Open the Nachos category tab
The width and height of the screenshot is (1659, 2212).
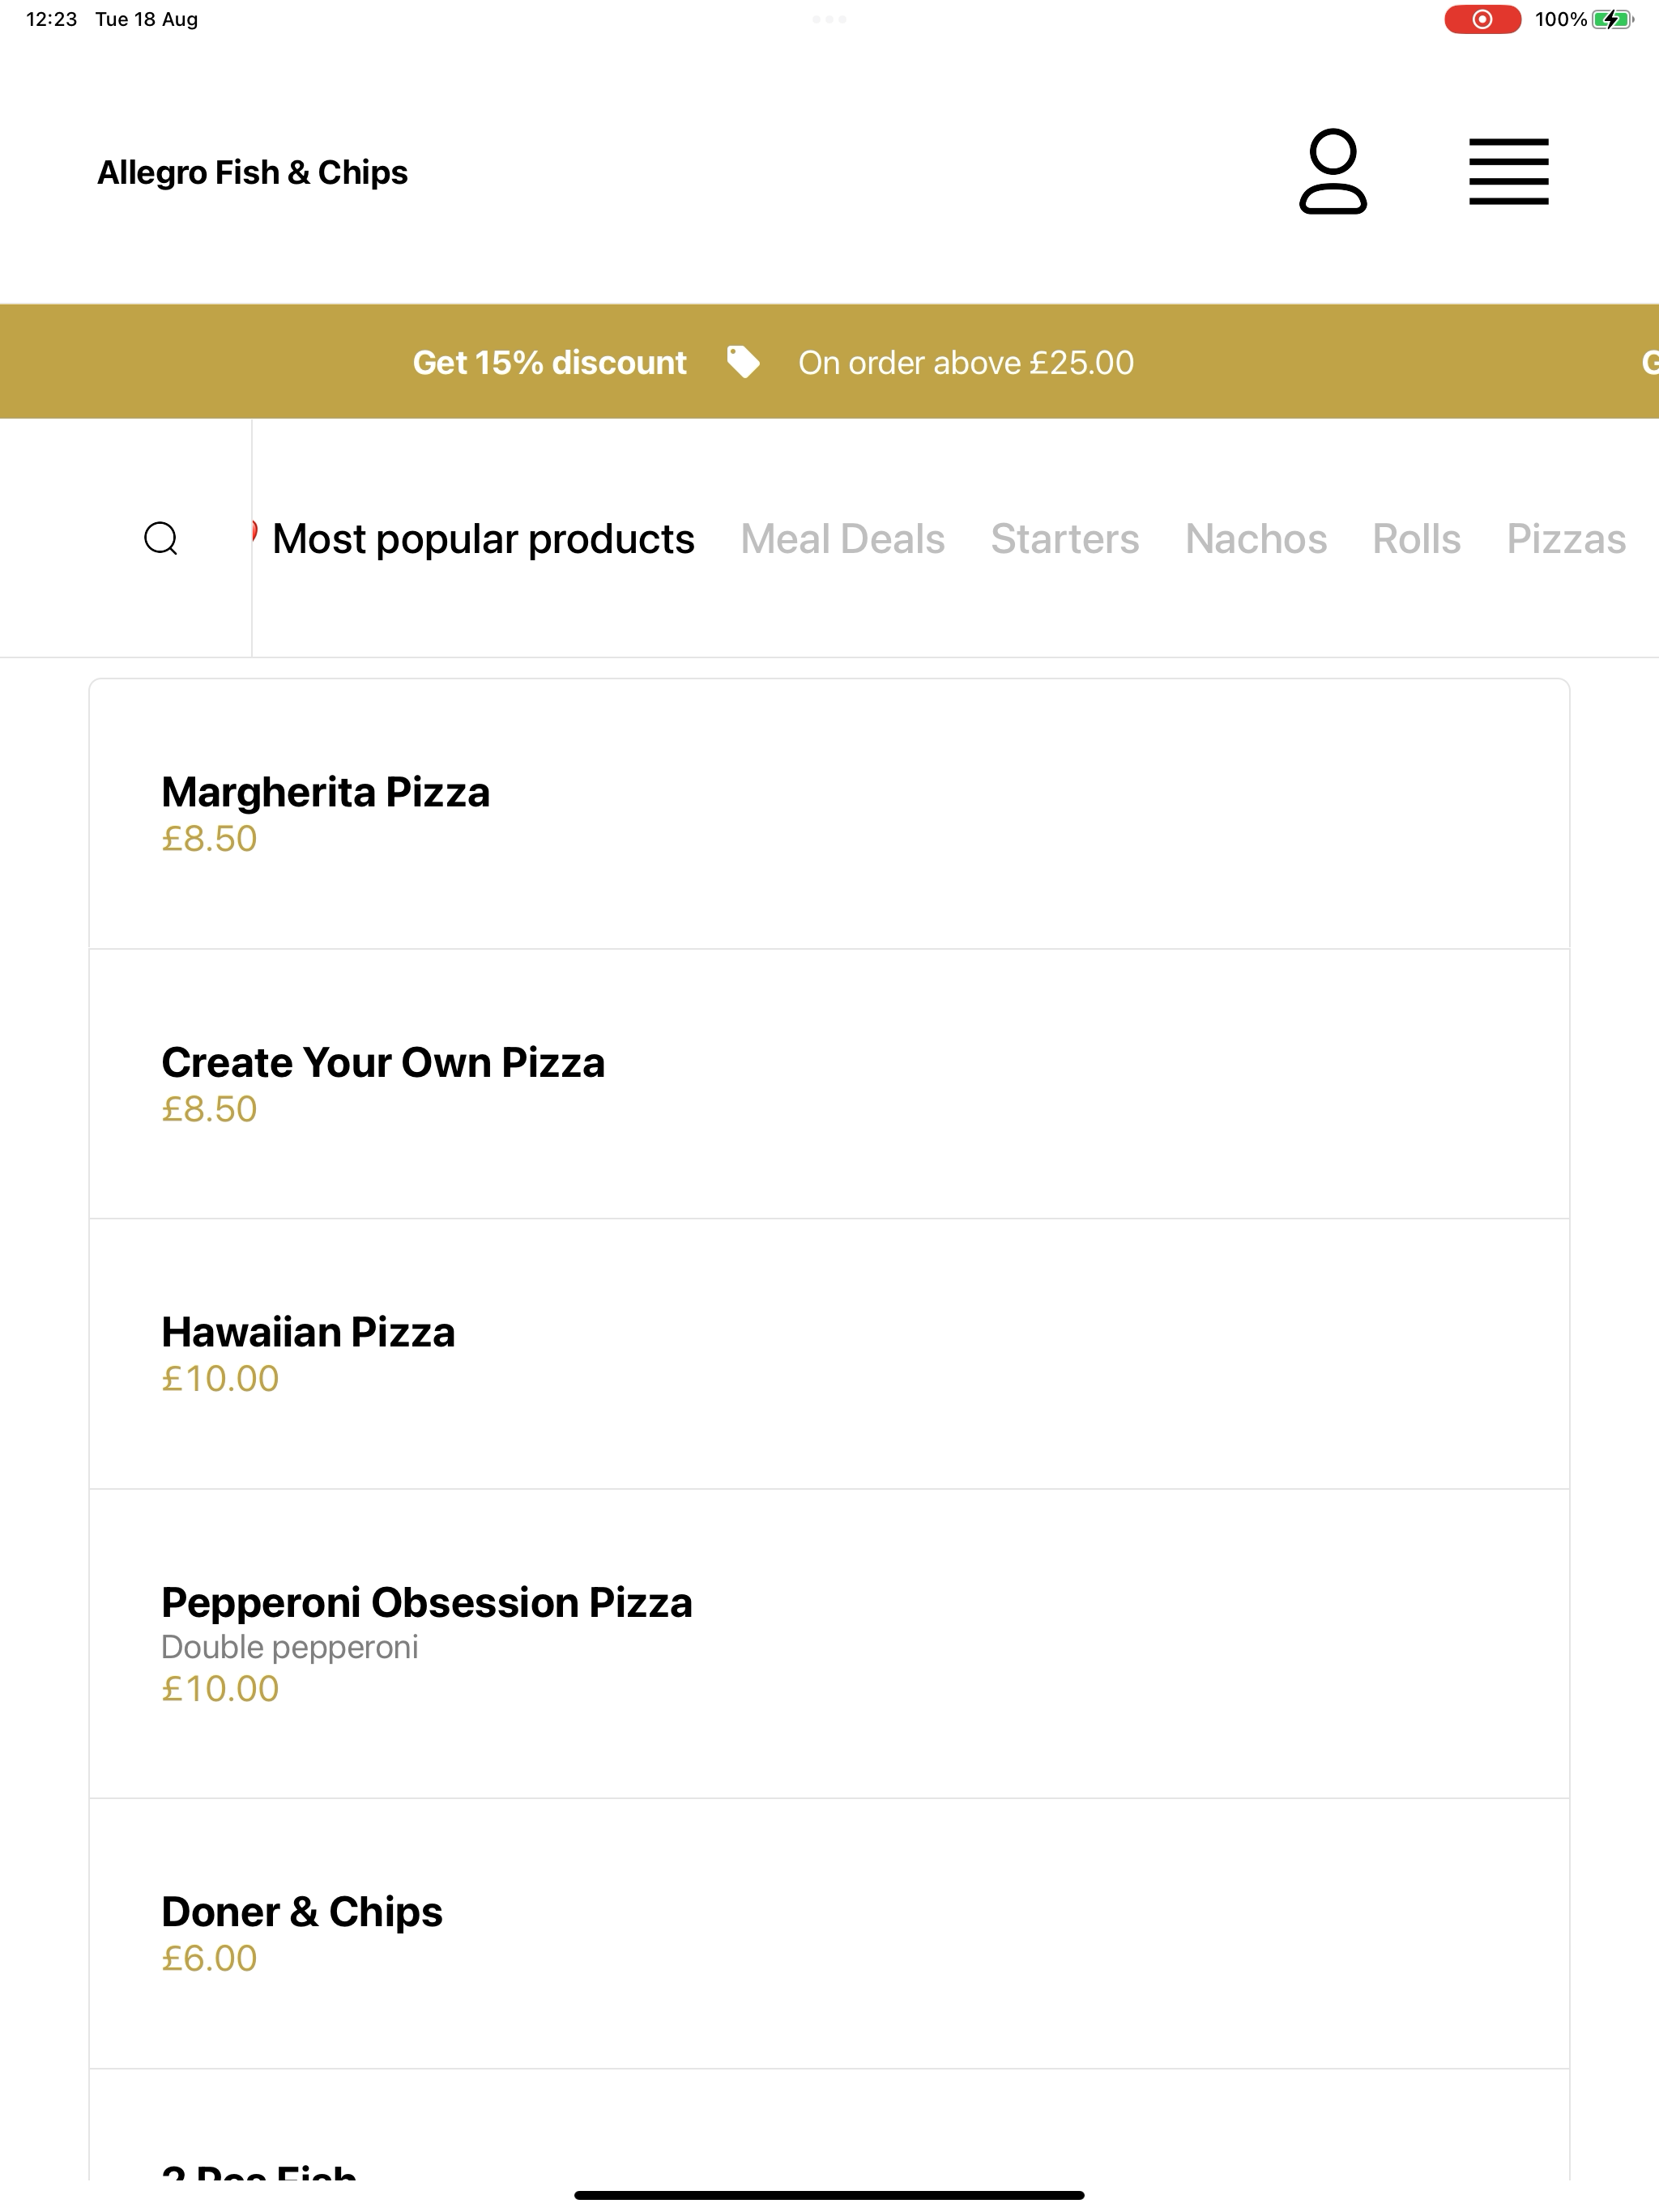1256,539
